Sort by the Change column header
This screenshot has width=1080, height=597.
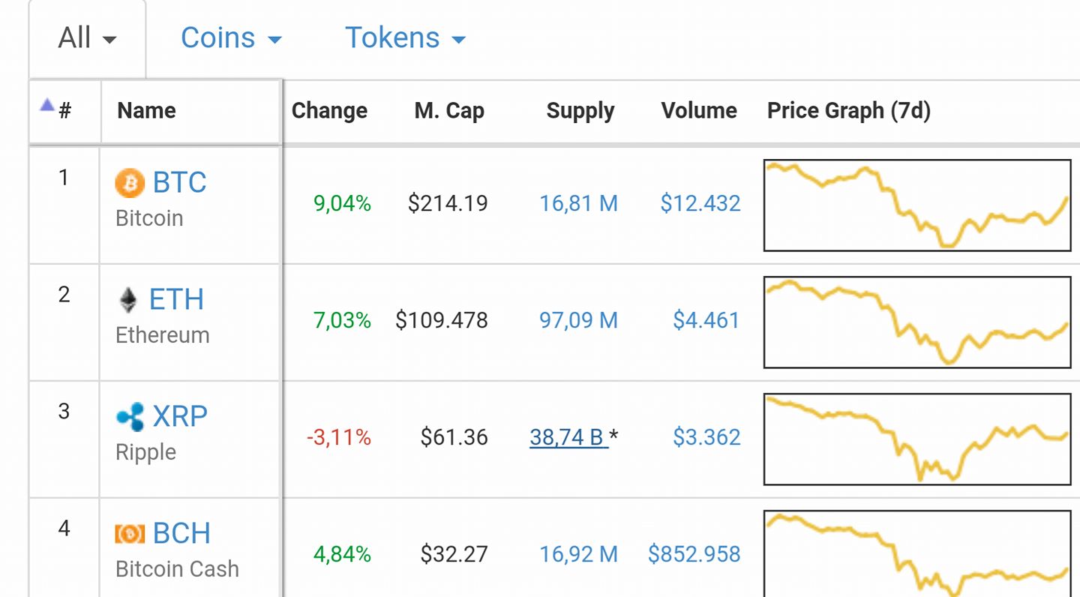coord(329,111)
